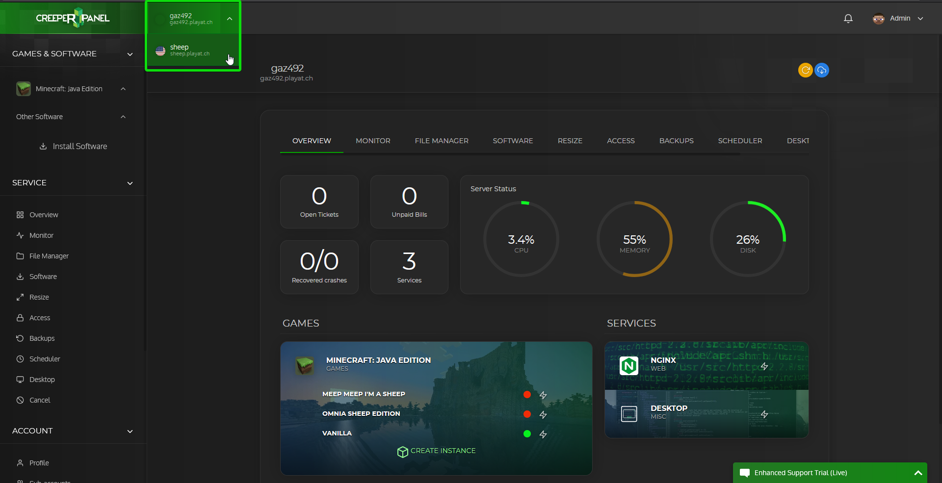Click the red status dot for Omnia Sheep Edition
This screenshot has height=483, width=942.
tap(527, 414)
